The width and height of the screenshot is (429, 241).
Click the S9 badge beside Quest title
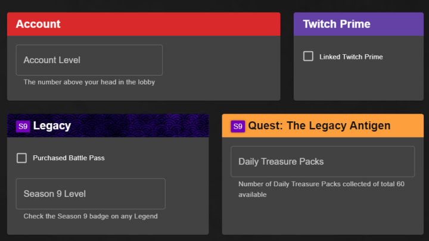coord(238,126)
